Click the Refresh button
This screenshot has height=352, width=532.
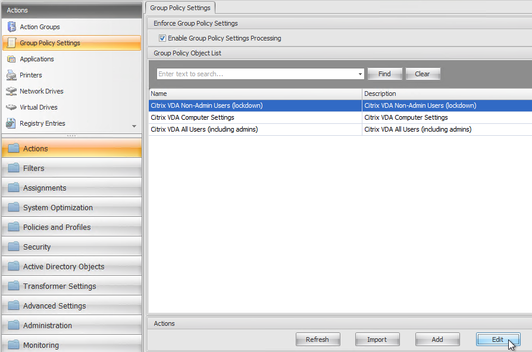(x=318, y=339)
